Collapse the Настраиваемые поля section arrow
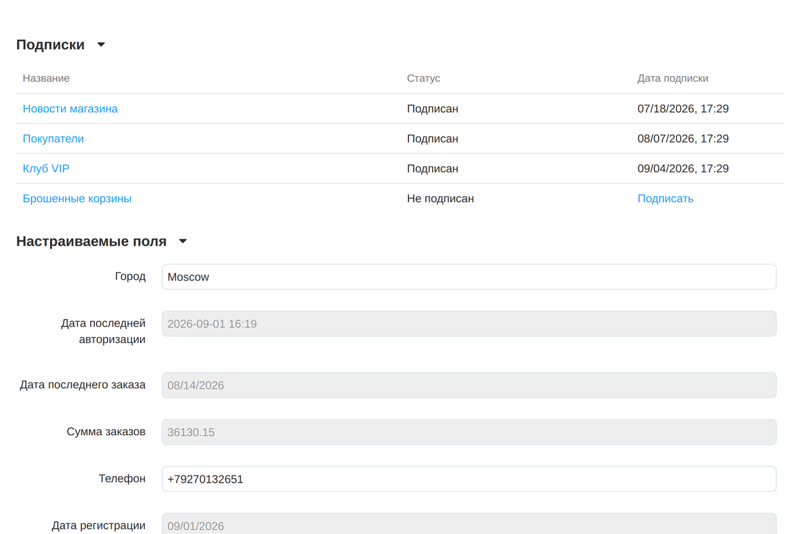Image resolution: width=801 pixels, height=534 pixels. pyautogui.click(x=183, y=242)
